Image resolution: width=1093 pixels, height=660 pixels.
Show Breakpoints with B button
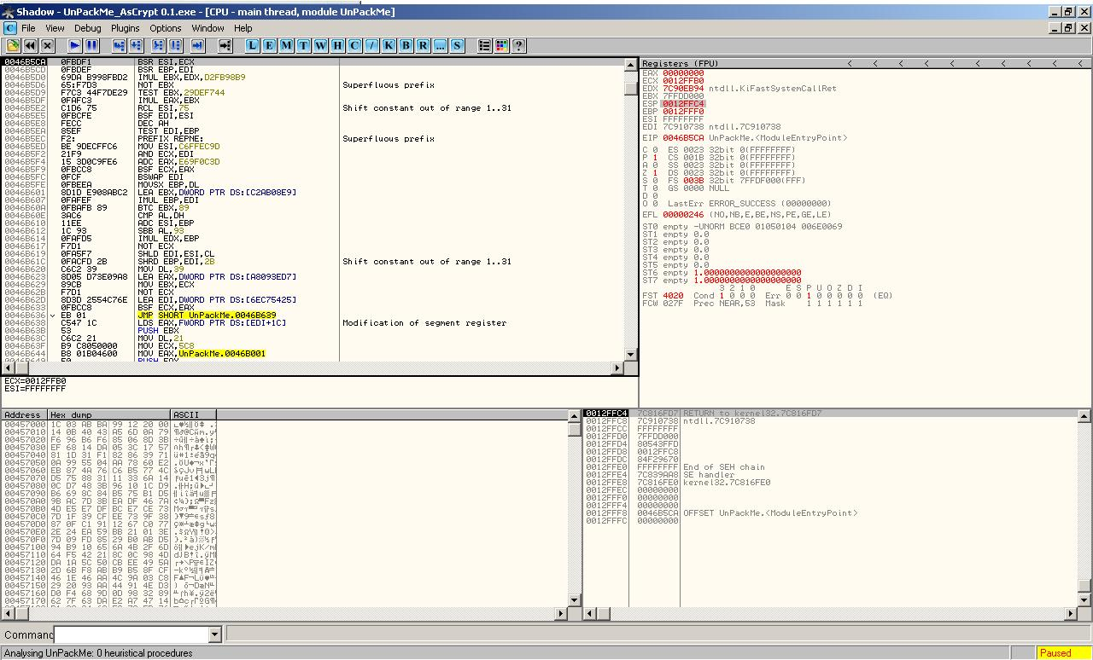pos(406,45)
